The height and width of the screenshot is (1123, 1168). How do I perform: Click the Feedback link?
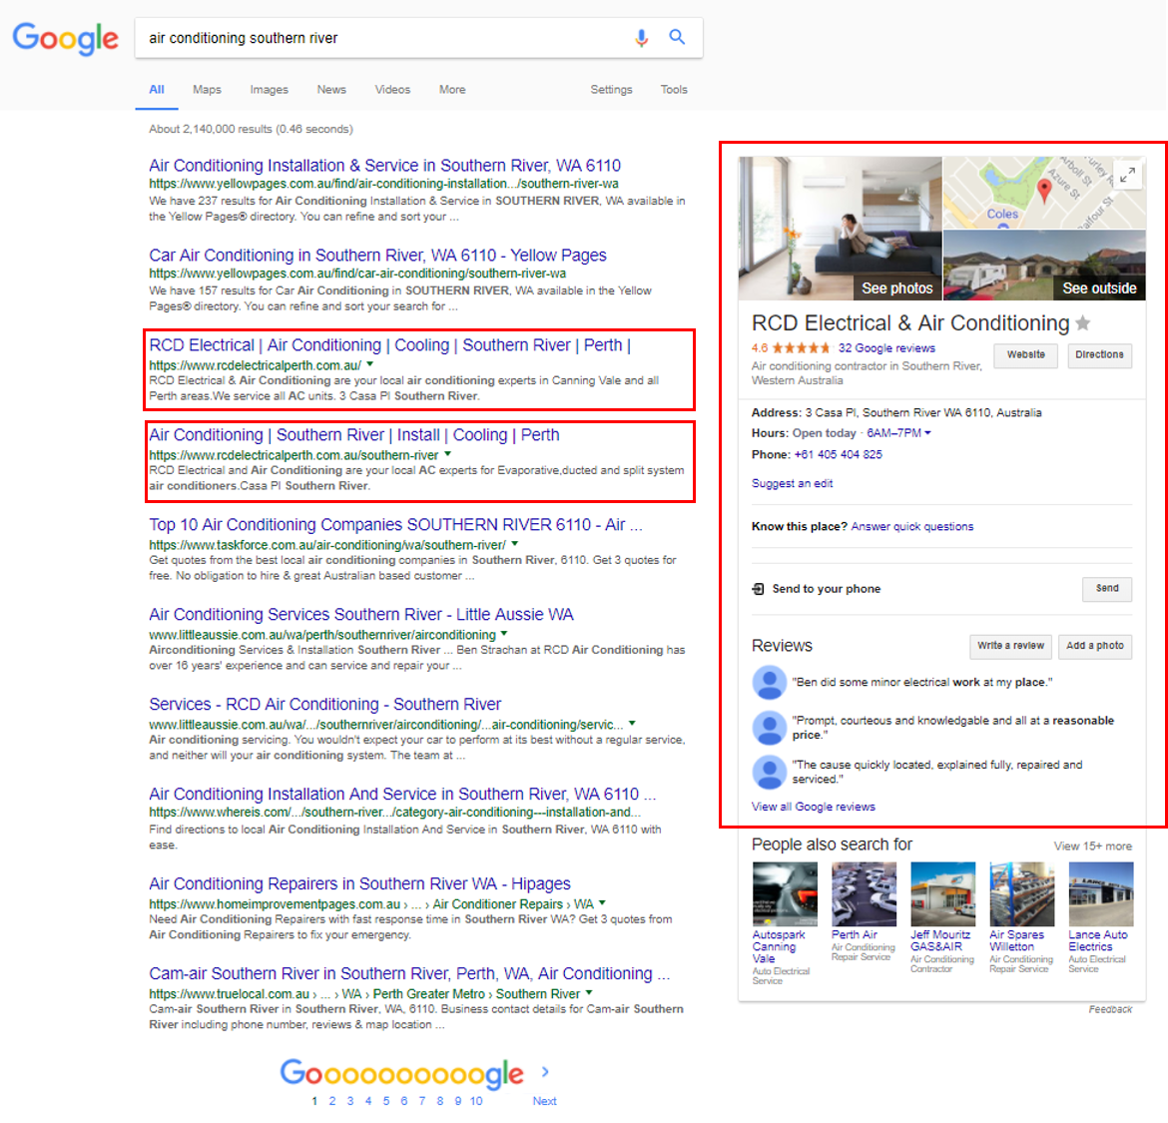coord(1110,1010)
